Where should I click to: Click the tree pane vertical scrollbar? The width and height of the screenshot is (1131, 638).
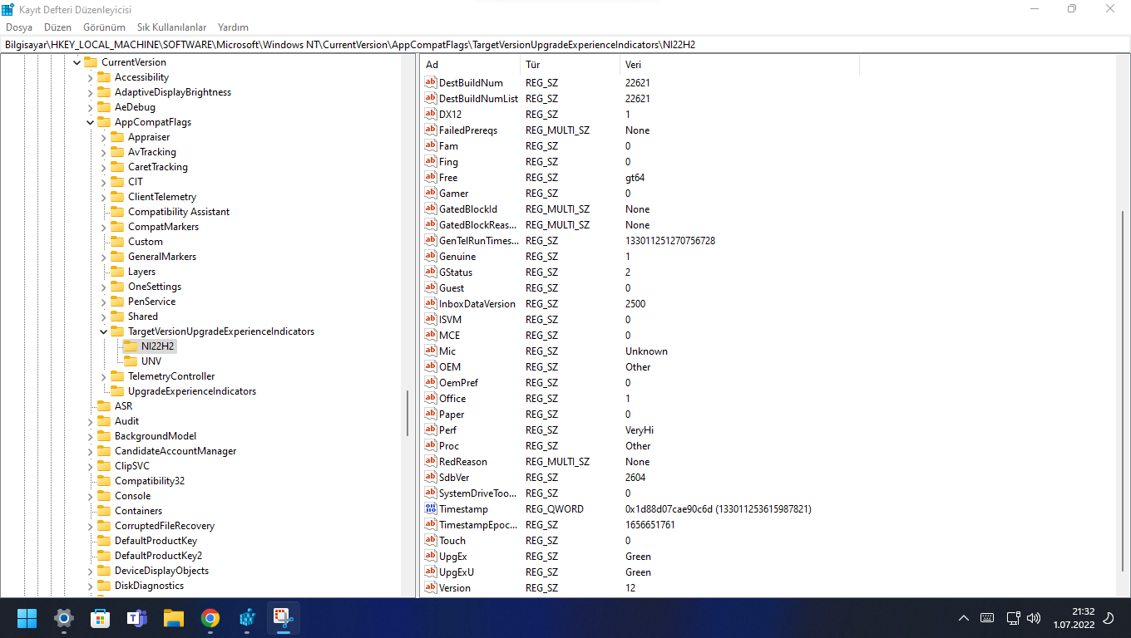click(407, 413)
